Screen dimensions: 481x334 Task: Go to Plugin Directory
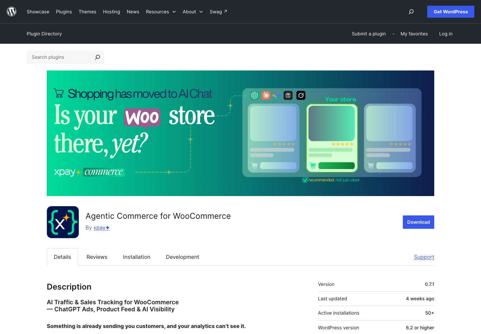[44, 34]
